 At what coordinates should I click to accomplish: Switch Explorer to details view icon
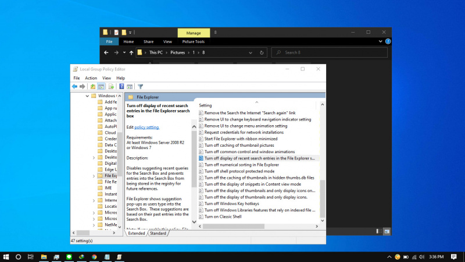pyautogui.click(x=379, y=231)
